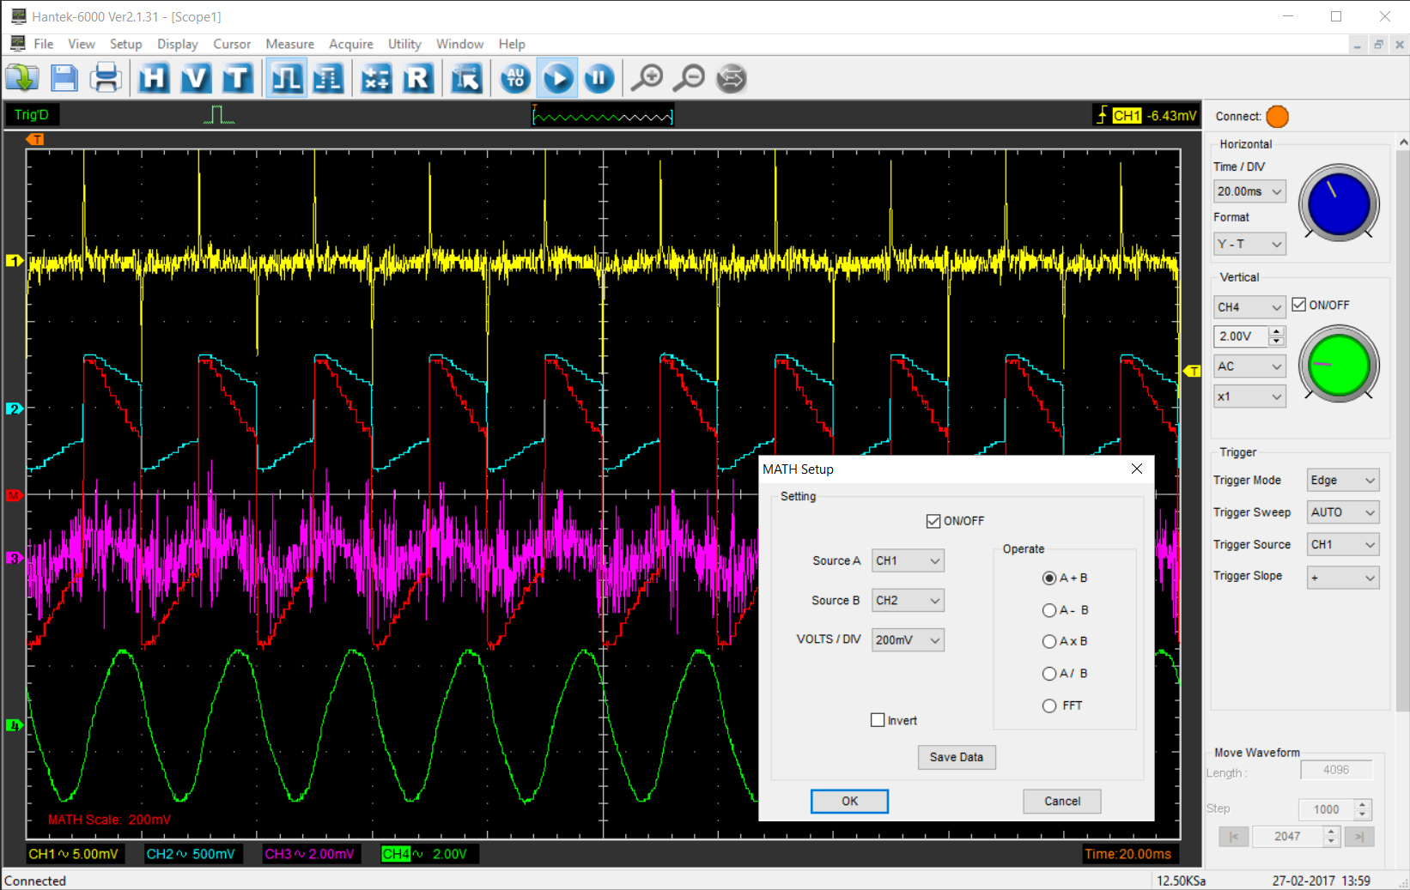Click the zoom in magnifier icon
This screenshot has height=890, width=1410.
[647, 79]
